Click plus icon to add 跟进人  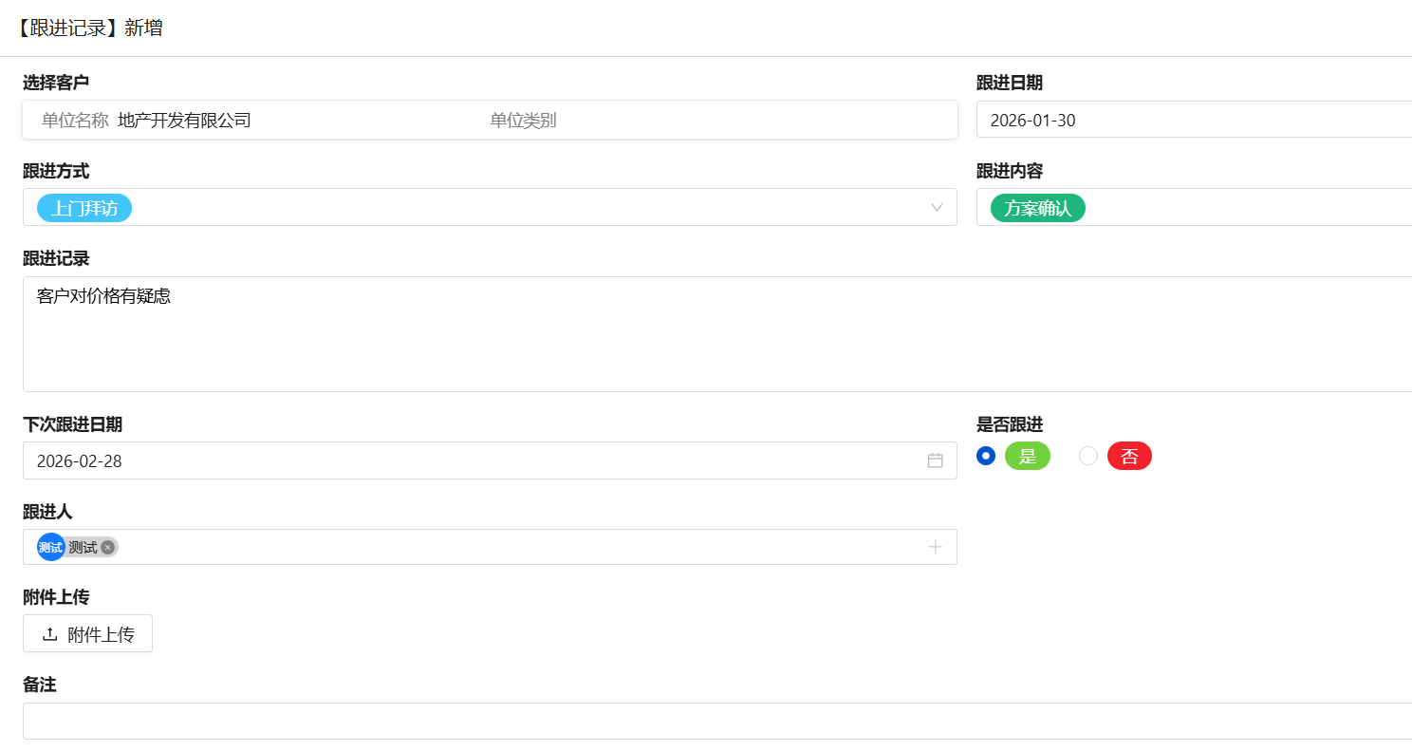[935, 547]
